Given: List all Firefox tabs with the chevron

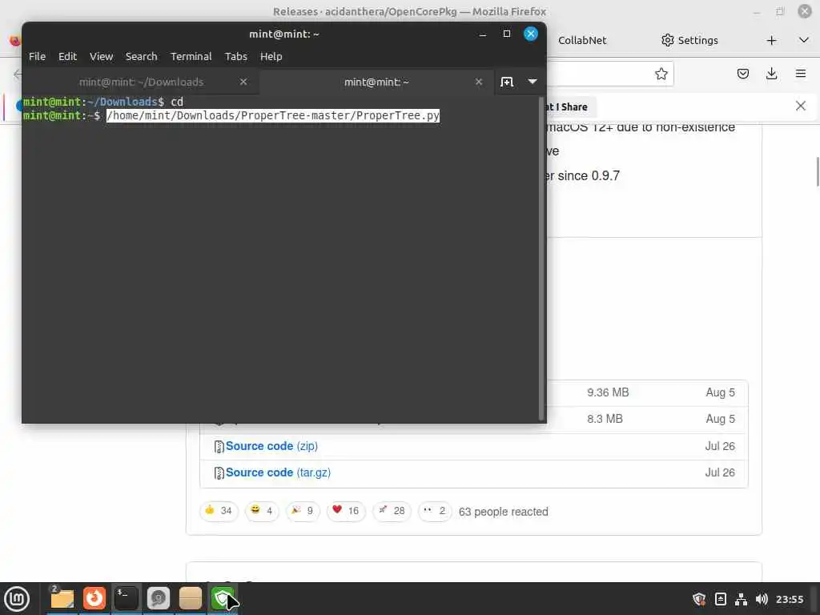Looking at the screenshot, I should [804, 40].
